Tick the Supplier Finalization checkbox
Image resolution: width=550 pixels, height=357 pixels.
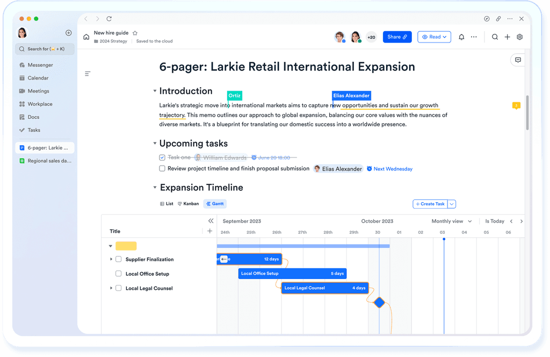[118, 259]
